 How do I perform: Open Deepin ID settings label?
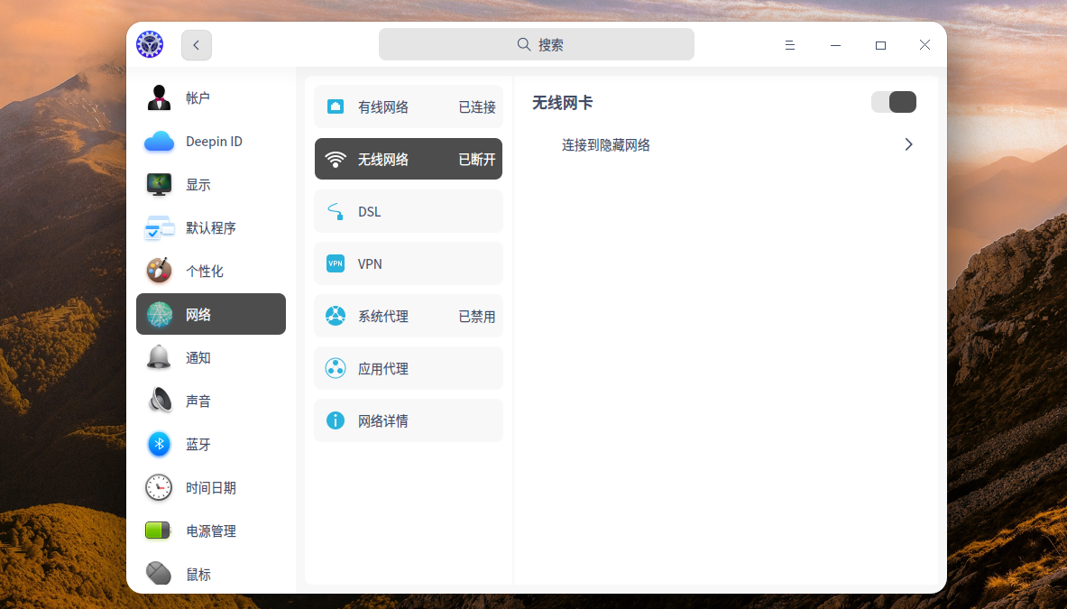click(214, 142)
